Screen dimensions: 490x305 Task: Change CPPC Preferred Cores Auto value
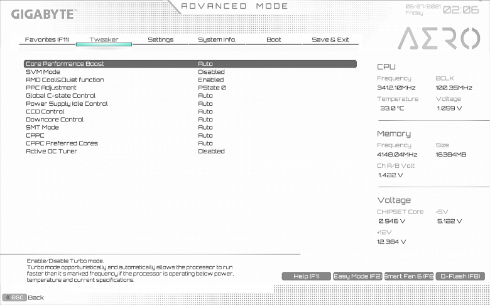tap(205, 143)
